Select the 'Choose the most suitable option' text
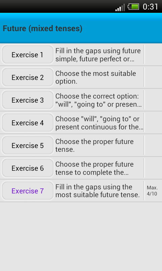This screenshot has width=162, height=271. pos(96,77)
